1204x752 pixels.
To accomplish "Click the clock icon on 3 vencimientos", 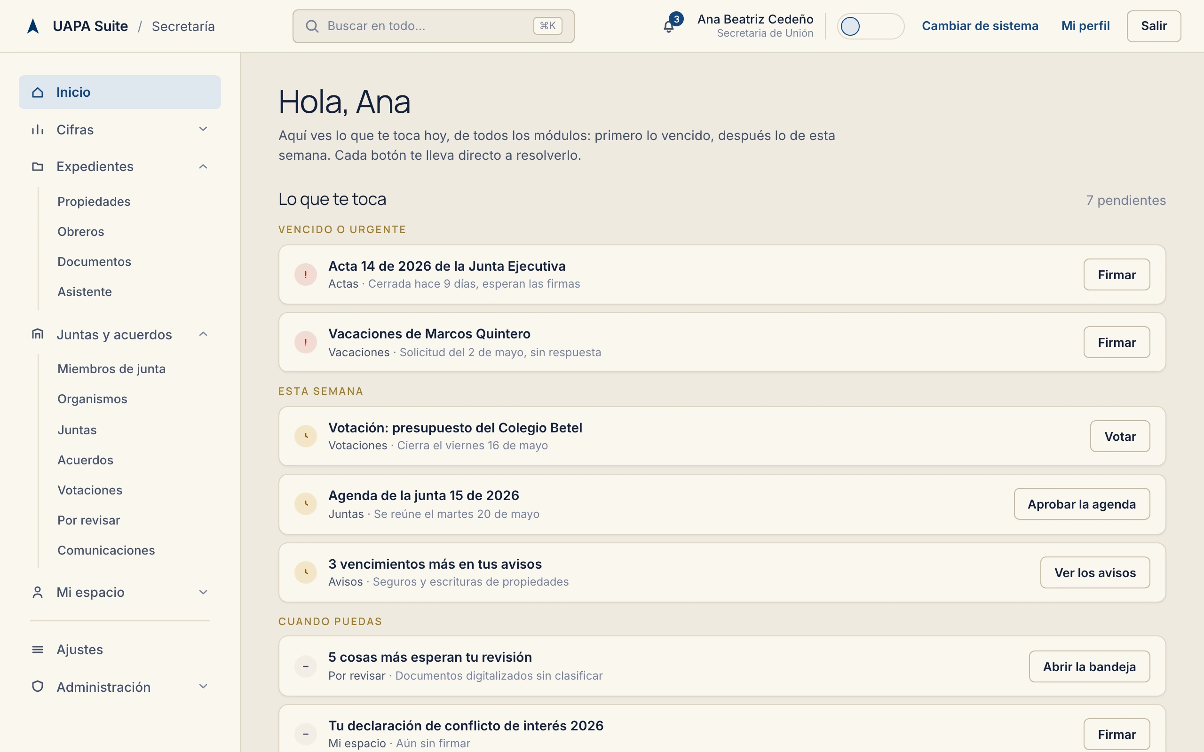I will tap(306, 572).
